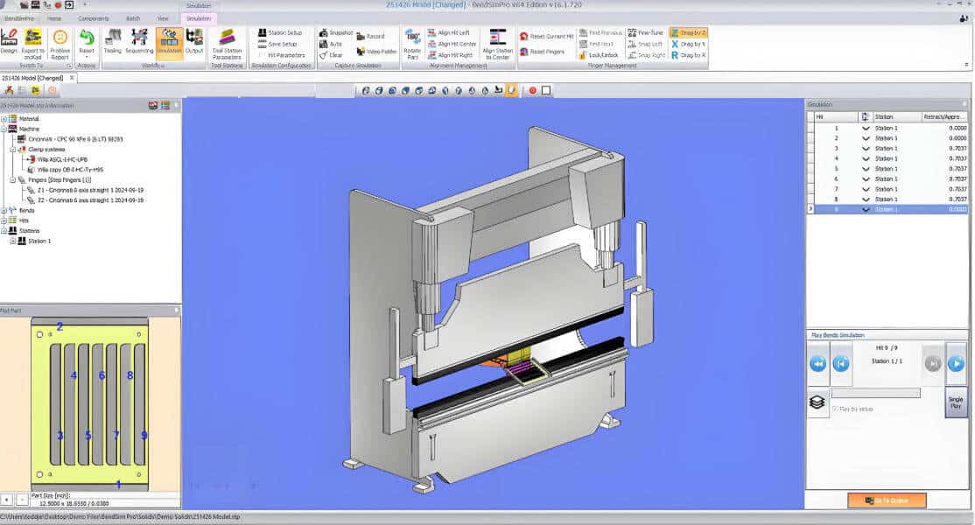975x525 pixels.
Task: Open the Video Folder
Action: pos(377,52)
